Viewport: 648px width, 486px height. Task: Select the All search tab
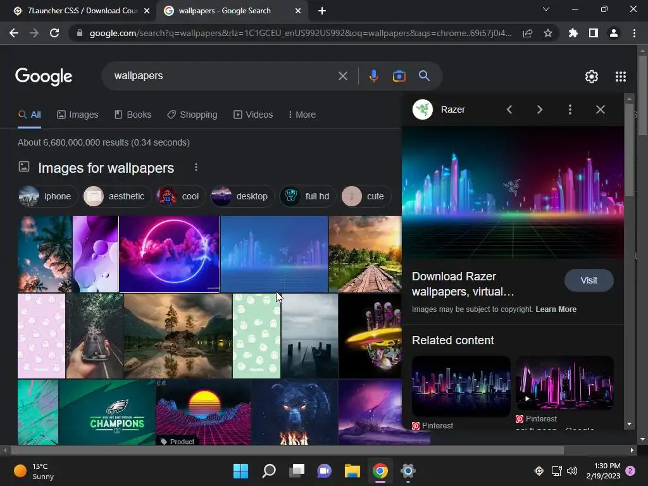coord(30,115)
